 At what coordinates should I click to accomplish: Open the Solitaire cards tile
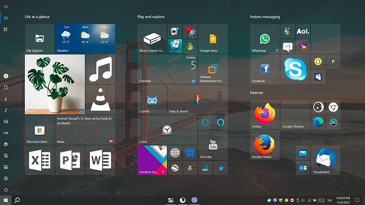pos(175,31)
